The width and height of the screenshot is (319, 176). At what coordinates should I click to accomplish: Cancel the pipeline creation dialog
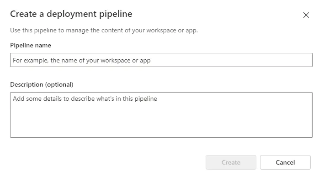[285, 162]
